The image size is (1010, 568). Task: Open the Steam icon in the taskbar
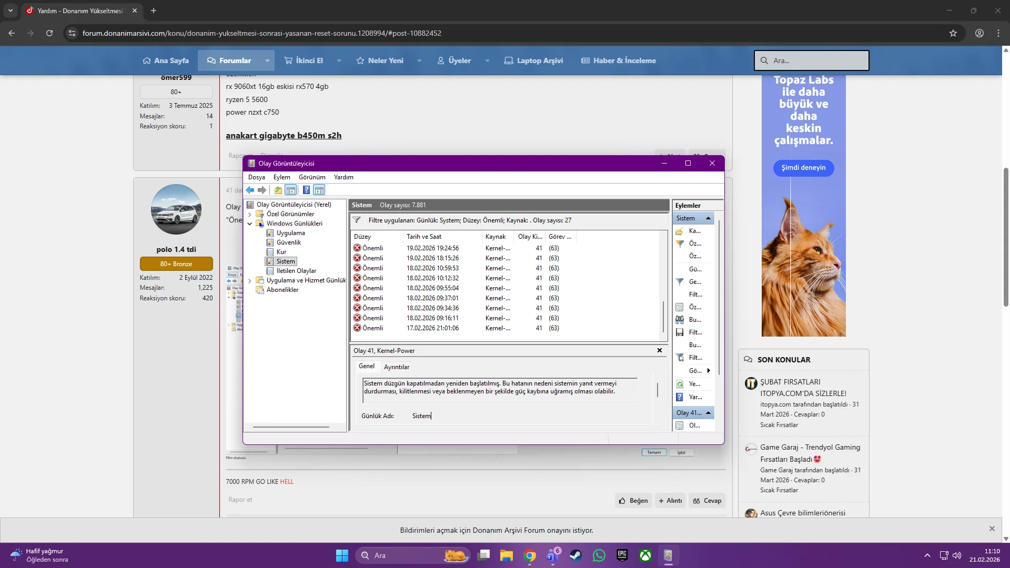click(576, 555)
